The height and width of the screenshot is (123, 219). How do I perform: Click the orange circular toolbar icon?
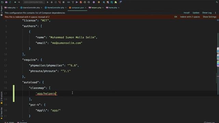[99, 2]
